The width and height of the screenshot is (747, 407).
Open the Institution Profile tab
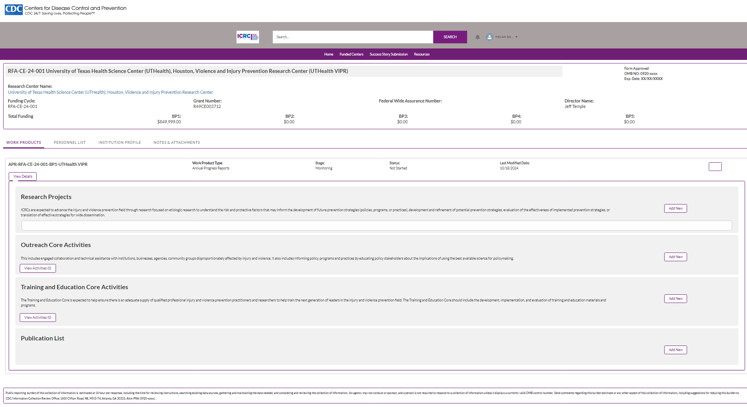click(x=120, y=143)
